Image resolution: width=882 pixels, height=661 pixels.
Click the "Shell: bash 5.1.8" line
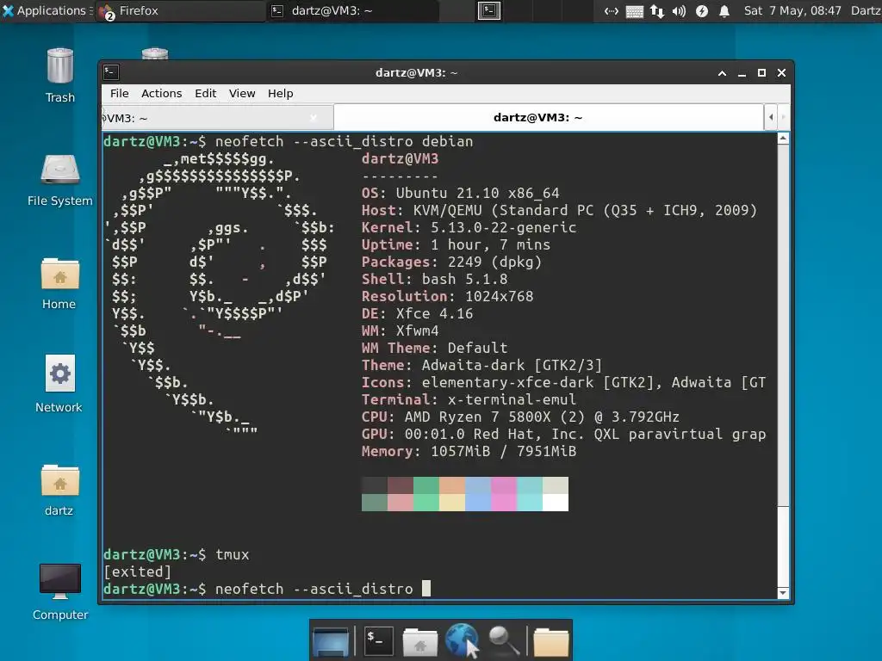(x=434, y=280)
